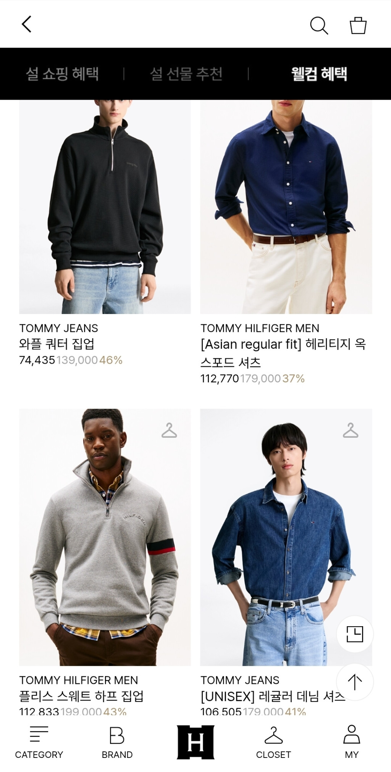Open 플리스 스웨트 하프 집업 product title
The image size is (391, 772).
pyautogui.click(x=81, y=696)
